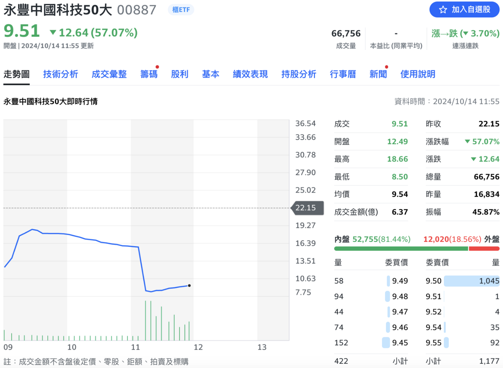Image resolution: width=503 pixels, height=368 pixels.
Task: Click the 內盤 52,755(81.44%) text
Action: click(372, 239)
